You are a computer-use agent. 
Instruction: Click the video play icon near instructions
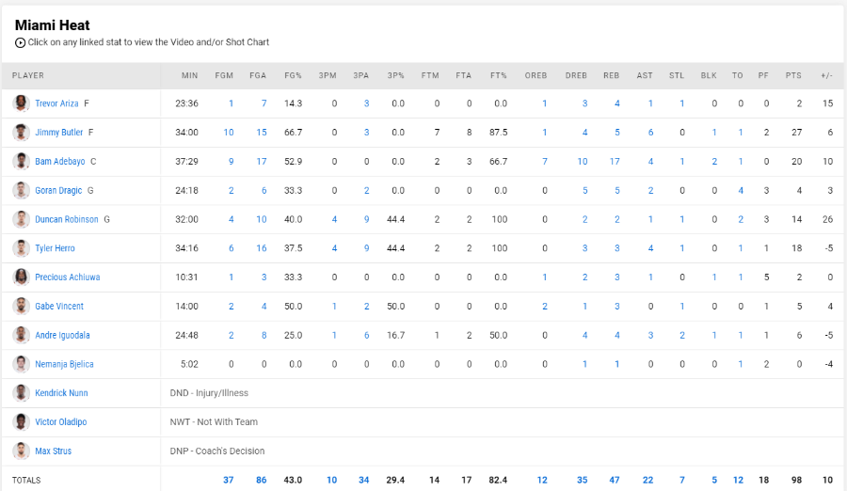20,42
